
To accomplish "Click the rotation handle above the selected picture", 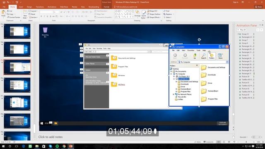I will click(199, 40).
